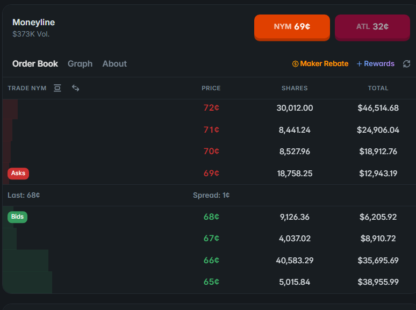Click the $373K Vol. text
The height and width of the screenshot is (310, 416).
[x=31, y=34]
